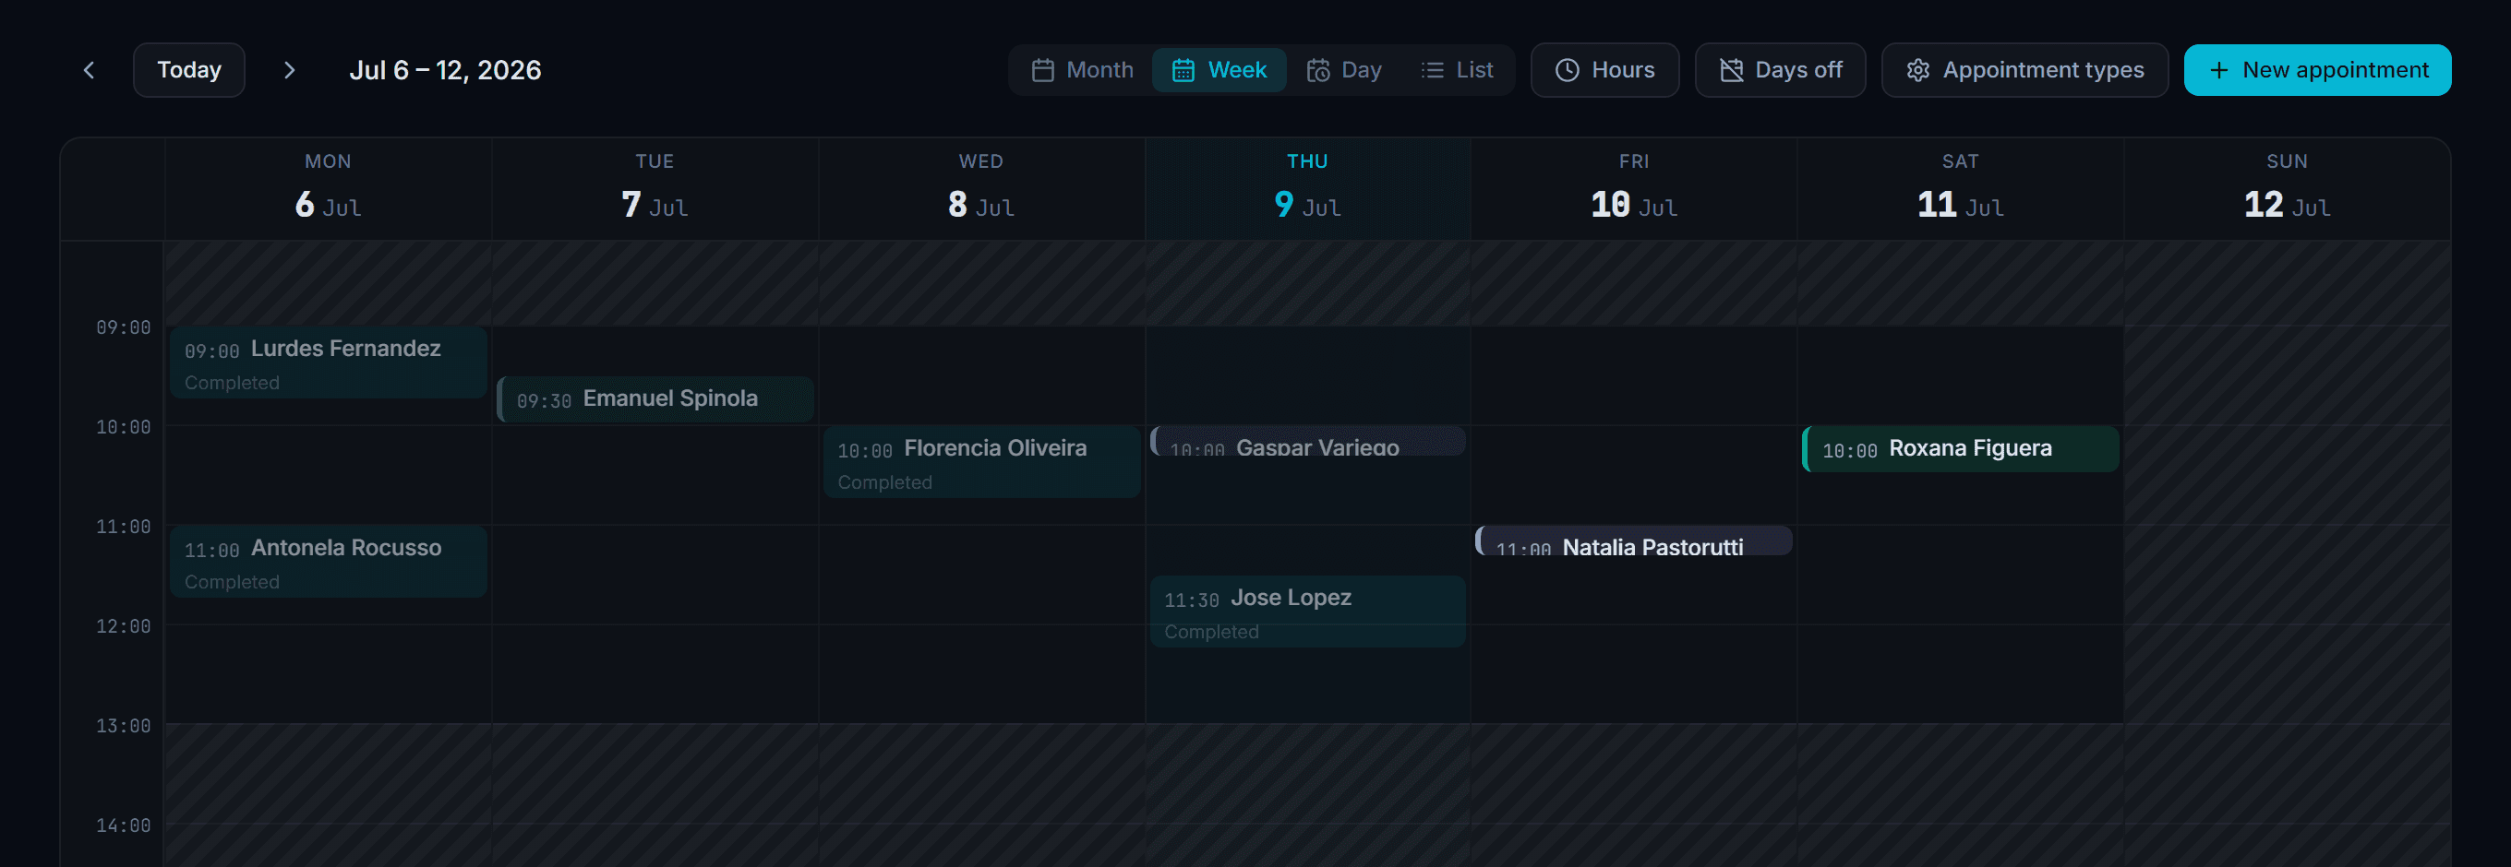Go to next week with right chevron
Image resolution: width=2511 pixels, height=867 pixels.
[x=290, y=70]
